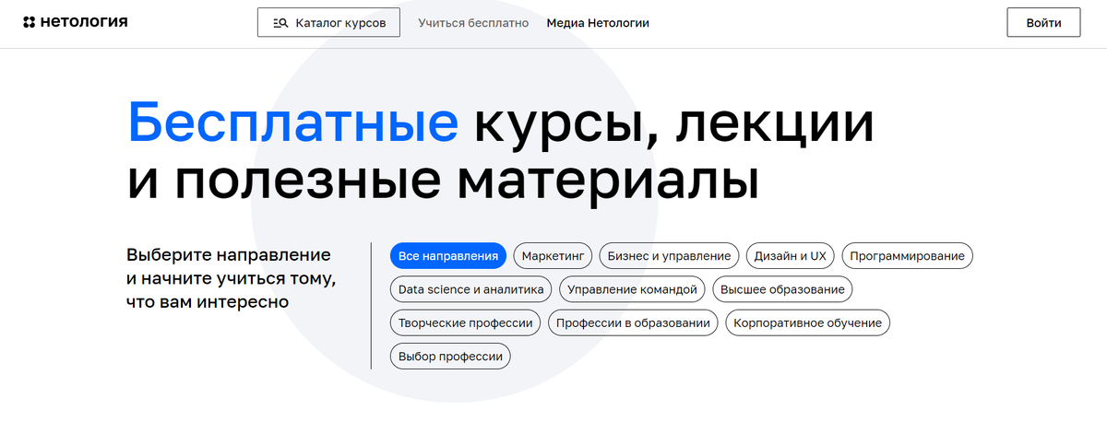Viewport: 1107px width, 445px height.
Task: Click the search-list icon in Каталог курсов
Action: pyautogui.click(x=281, y=22)
